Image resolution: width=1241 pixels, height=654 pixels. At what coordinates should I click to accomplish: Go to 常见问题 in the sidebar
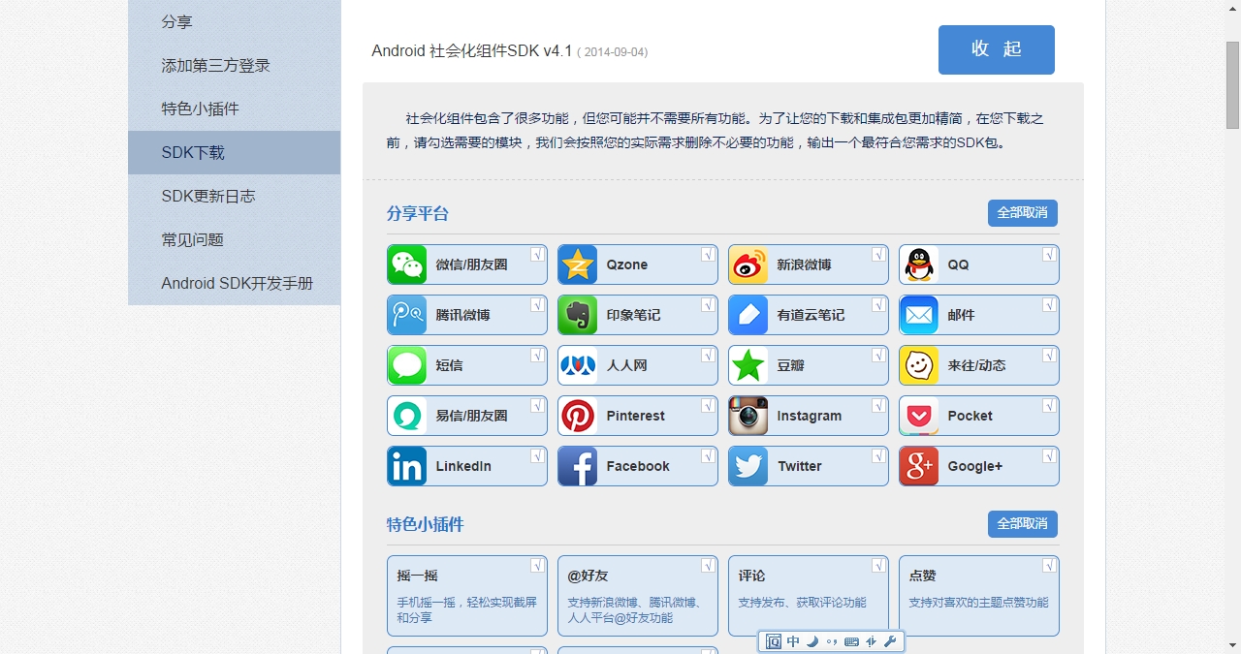coord(193,239)
